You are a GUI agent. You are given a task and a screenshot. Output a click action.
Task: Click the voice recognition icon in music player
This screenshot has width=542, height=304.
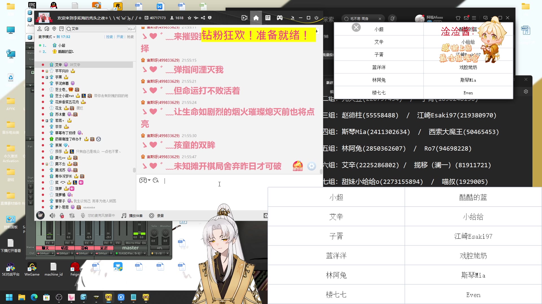[392, 19]
